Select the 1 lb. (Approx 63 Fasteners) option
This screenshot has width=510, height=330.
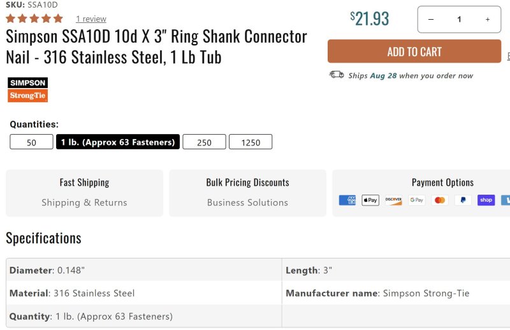point(118,142)
